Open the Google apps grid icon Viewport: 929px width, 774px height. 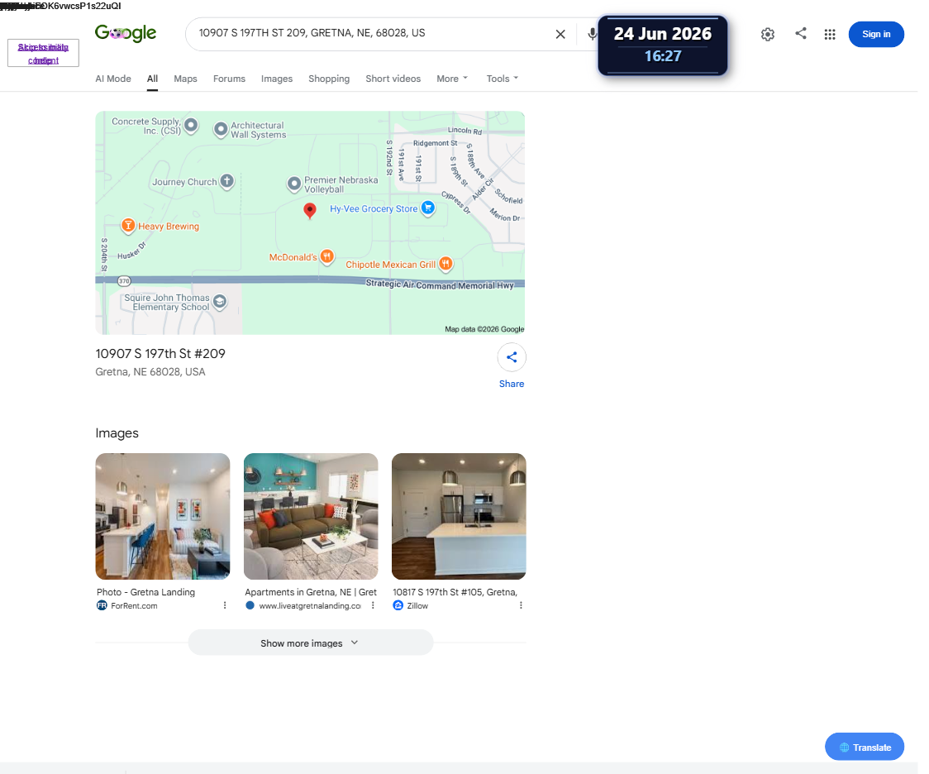[830, 35]
